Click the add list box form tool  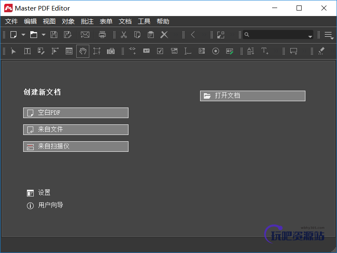pos(202,51)
